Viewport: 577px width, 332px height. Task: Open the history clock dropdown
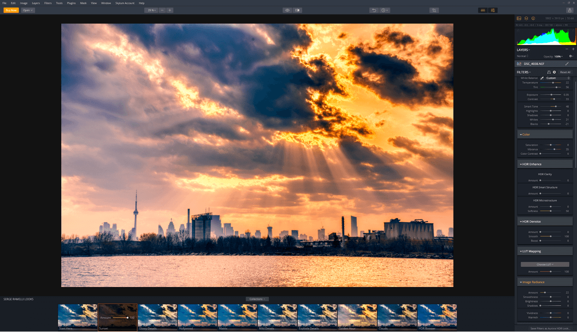coord(385,10)
